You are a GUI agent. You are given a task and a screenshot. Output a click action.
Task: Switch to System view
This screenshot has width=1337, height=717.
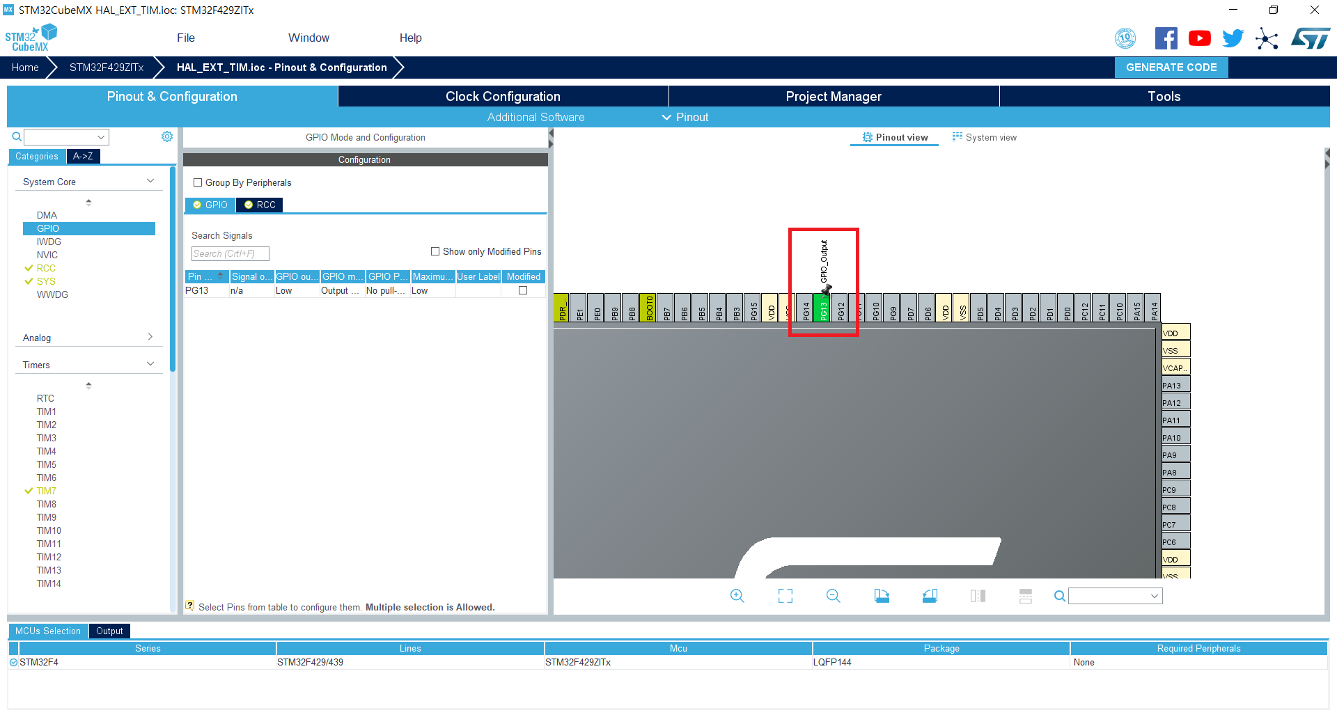pyautogui.click(x=985, y=137)
